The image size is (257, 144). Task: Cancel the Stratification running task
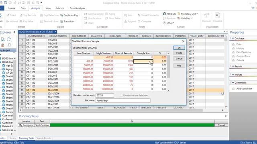click(221, 125)
